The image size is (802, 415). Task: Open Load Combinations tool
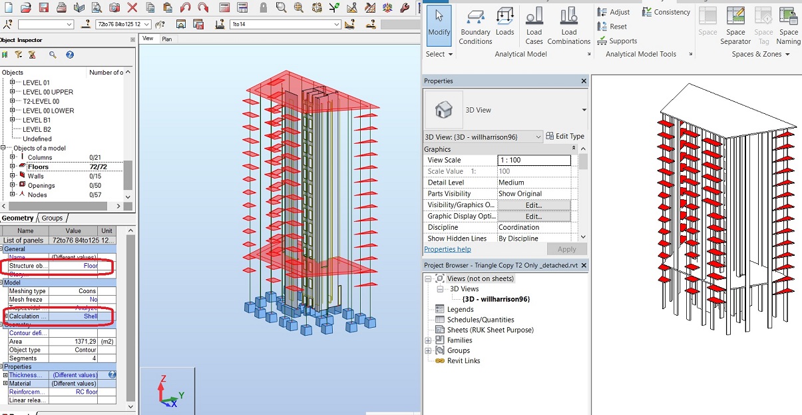click(569, 27)
